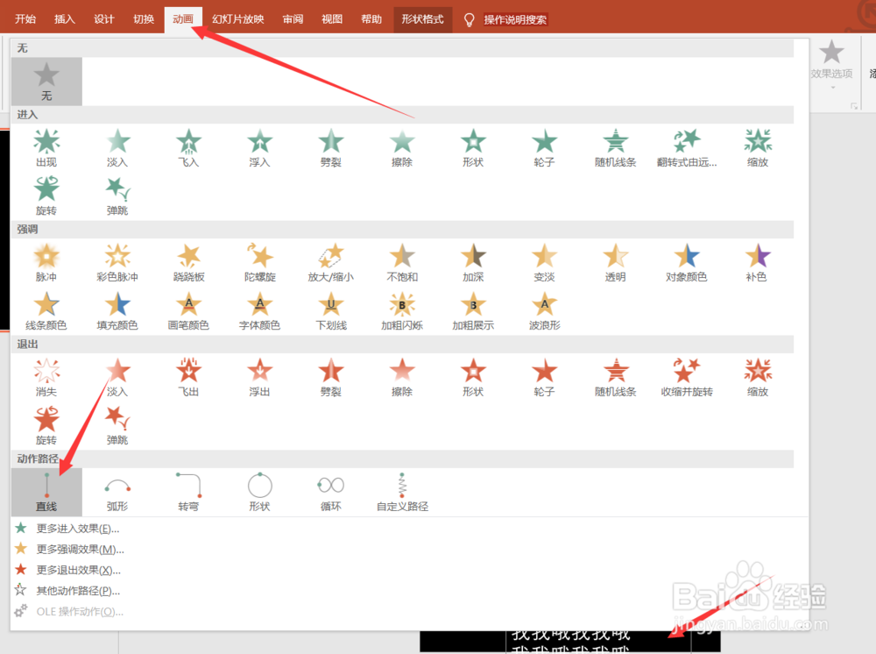
Task: Click the 操作说明搜索 search box
Action: click(x=515, y=19)
